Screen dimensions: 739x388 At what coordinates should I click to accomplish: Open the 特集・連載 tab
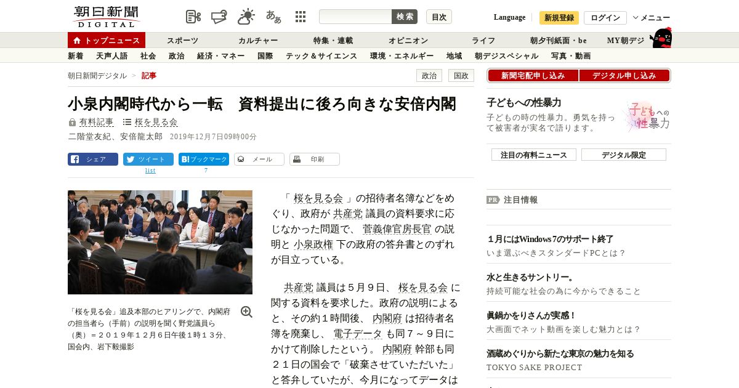point(333,40)
